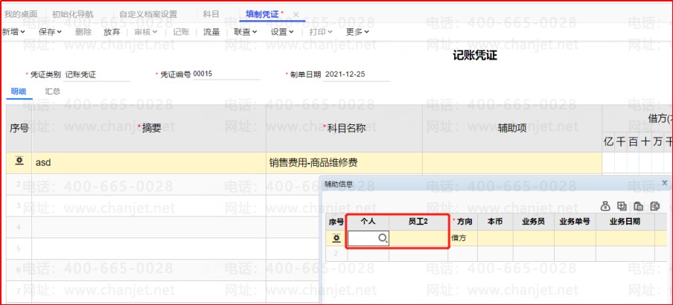Click row action icon in 辅助信息 first row
Image resolution: width=673 pixels, height=305 pixels.
pos(336,238)
